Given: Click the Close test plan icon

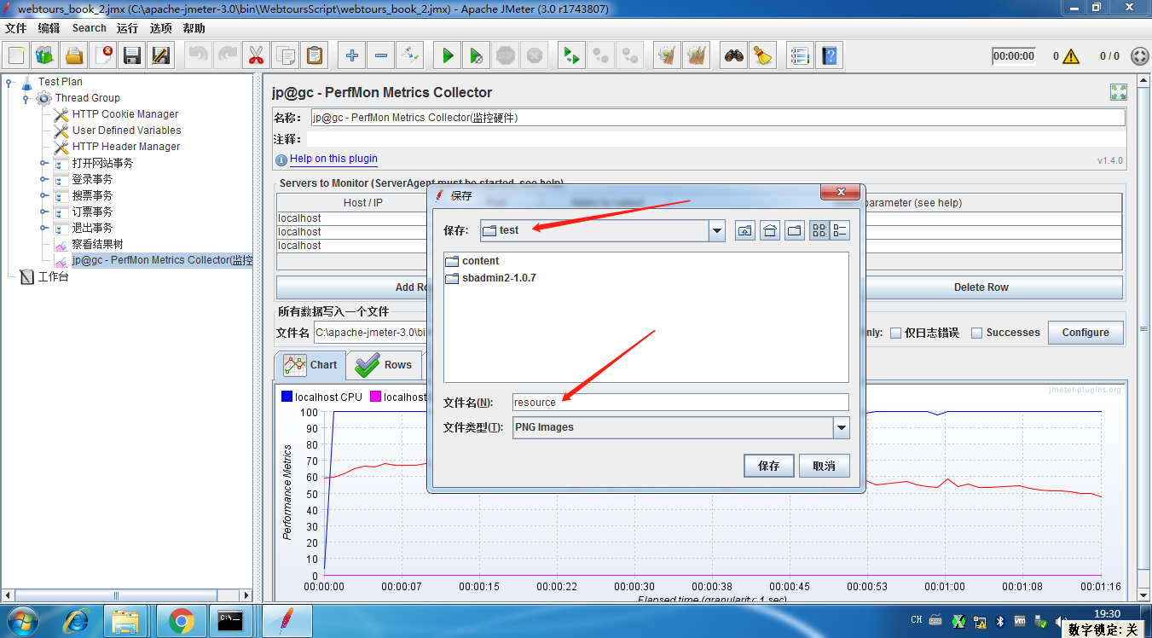Looking at the screenshot, I should point(103,56).
